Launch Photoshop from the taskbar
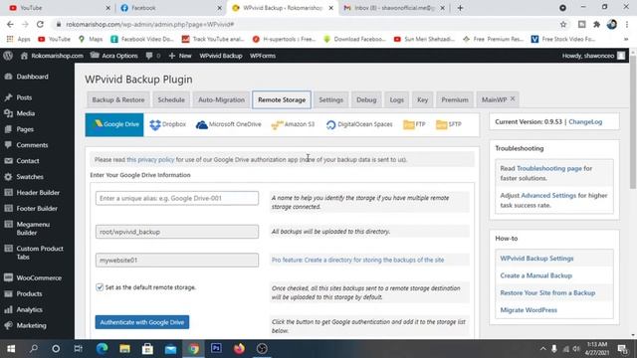Screen dimensions: 637x358 point(216,349)
